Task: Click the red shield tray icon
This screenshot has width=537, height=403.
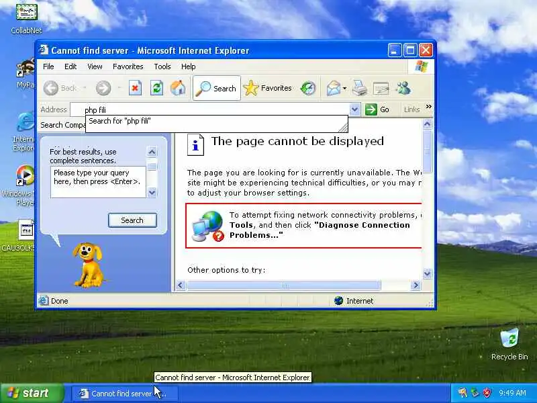Action: tap(486, 393)
